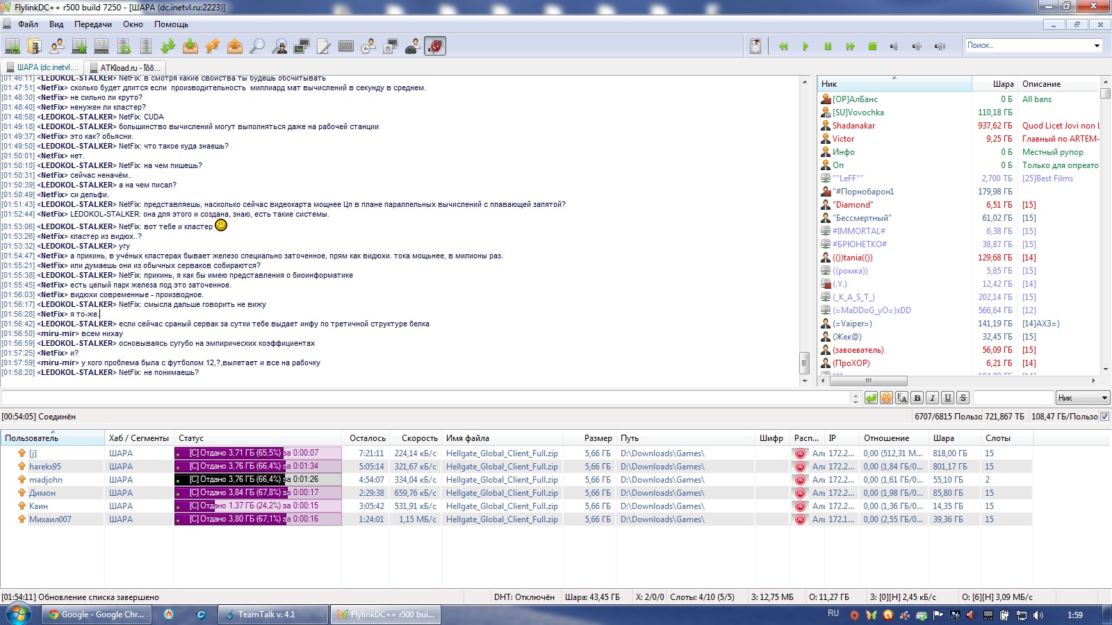Open the media player iPod icon

click(755, 47)
